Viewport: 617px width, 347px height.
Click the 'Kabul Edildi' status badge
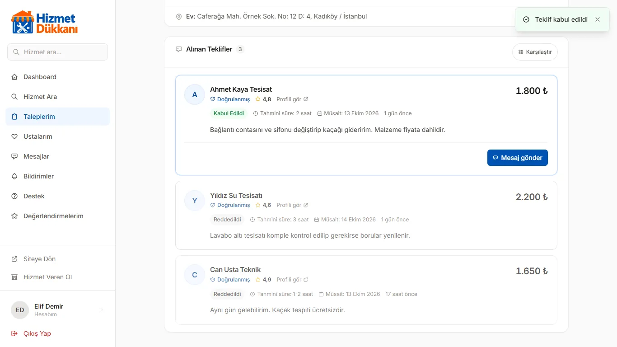coord(229,113)
